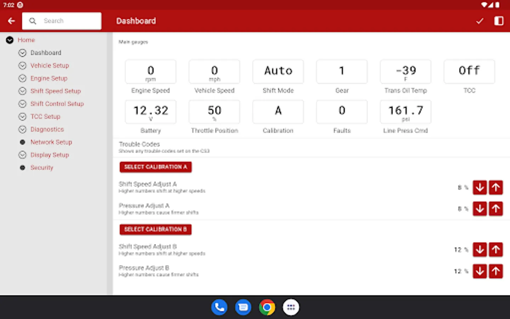Tap the magnifier search icon
The image size is (510, 319).
[x=33, y=21]
